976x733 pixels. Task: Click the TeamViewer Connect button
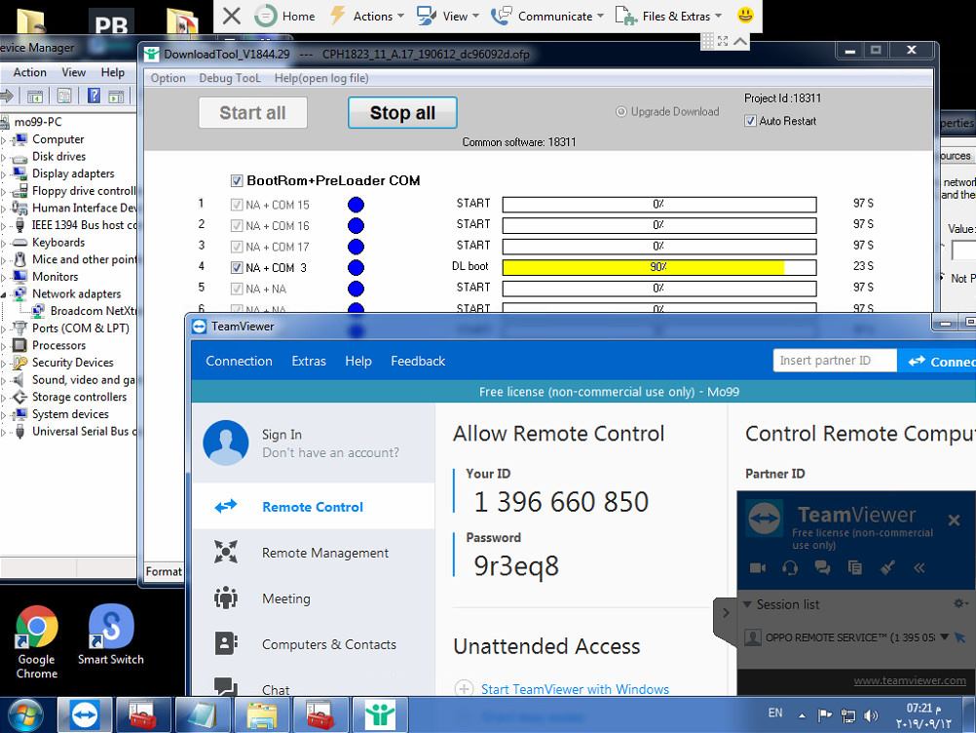[x=936, y=361]
